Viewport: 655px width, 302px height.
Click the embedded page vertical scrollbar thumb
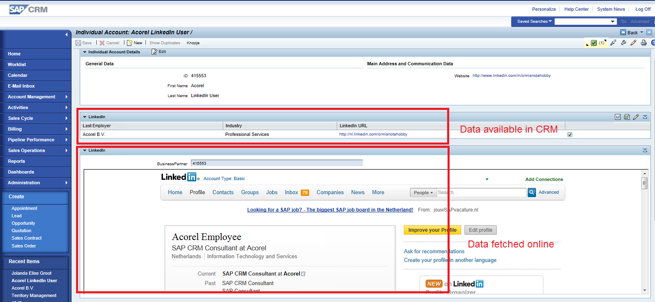(x=645, y=183)
